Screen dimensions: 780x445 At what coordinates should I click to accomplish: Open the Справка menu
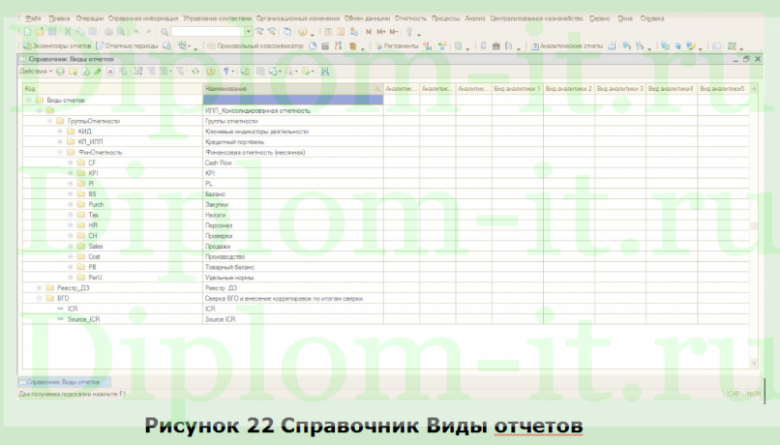coord(651,18)
